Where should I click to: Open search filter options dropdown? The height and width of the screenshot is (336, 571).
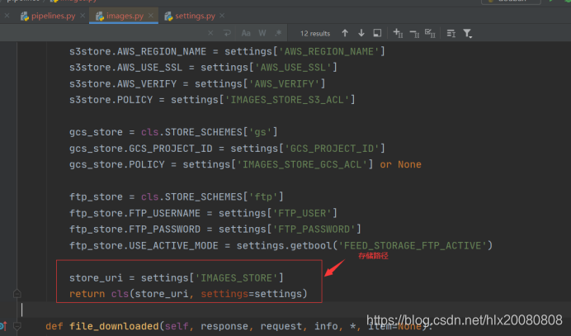467,34
